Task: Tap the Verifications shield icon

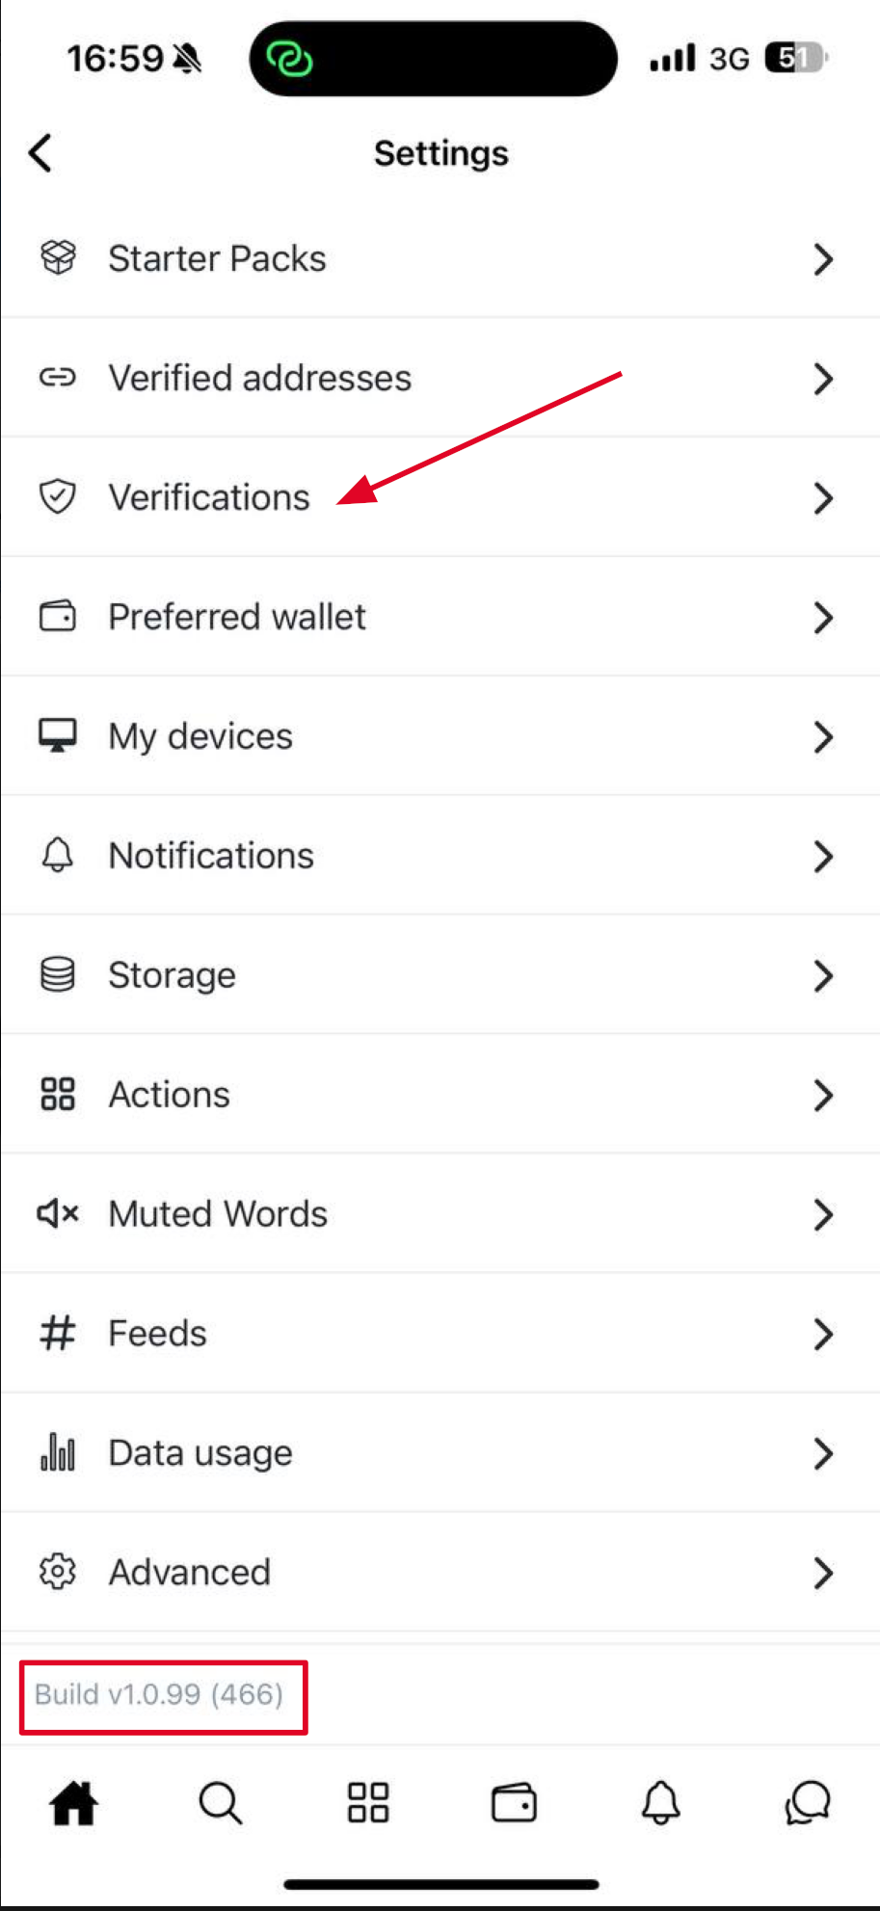Action: click(x=58, y=497)
